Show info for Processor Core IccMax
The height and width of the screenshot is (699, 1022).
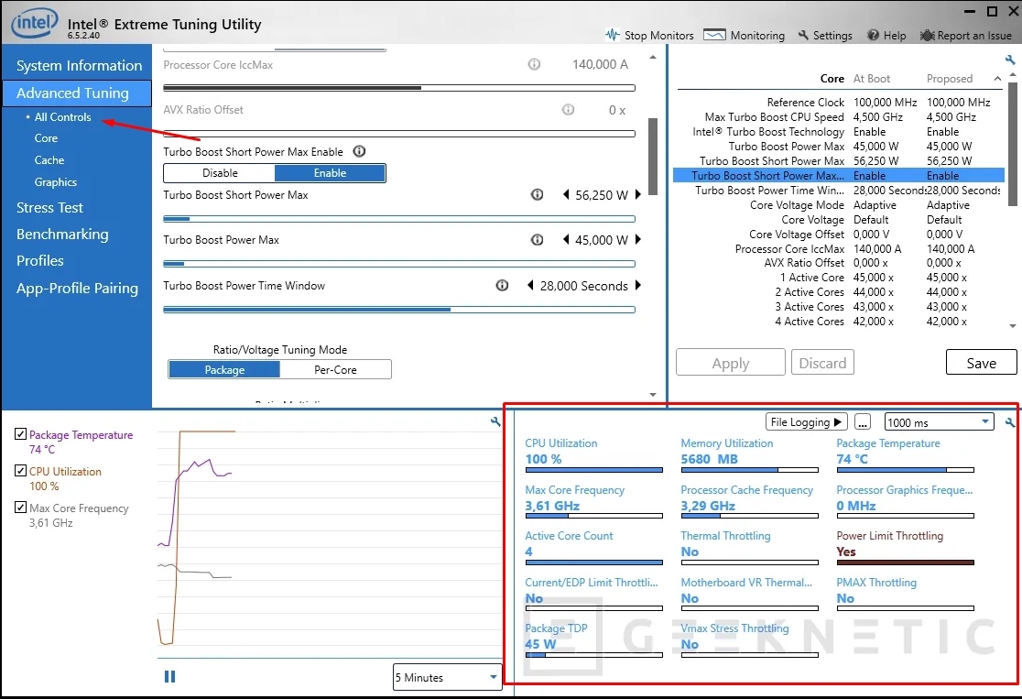534,64
